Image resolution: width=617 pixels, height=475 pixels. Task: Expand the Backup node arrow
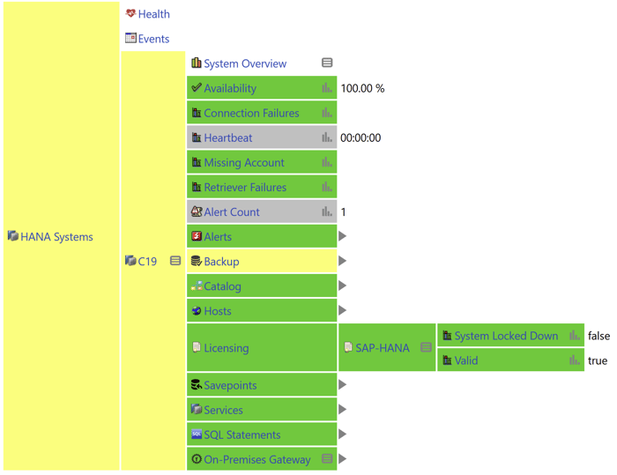coord(343,261)
